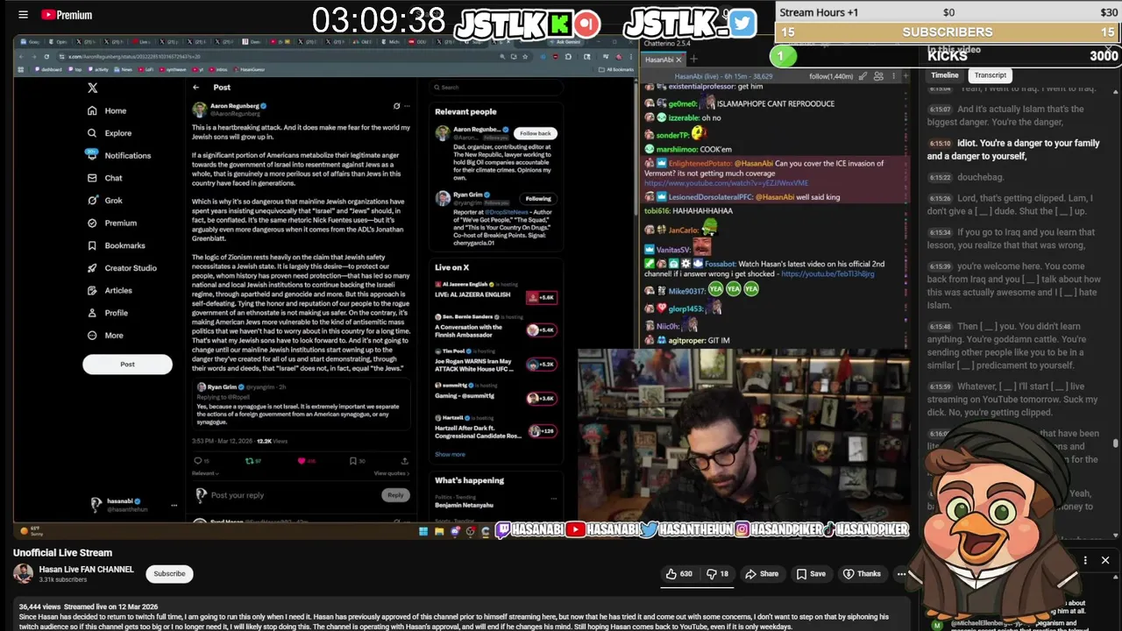
Task: Dislike the video with thumbs-down icon
Action: (718, 574)
